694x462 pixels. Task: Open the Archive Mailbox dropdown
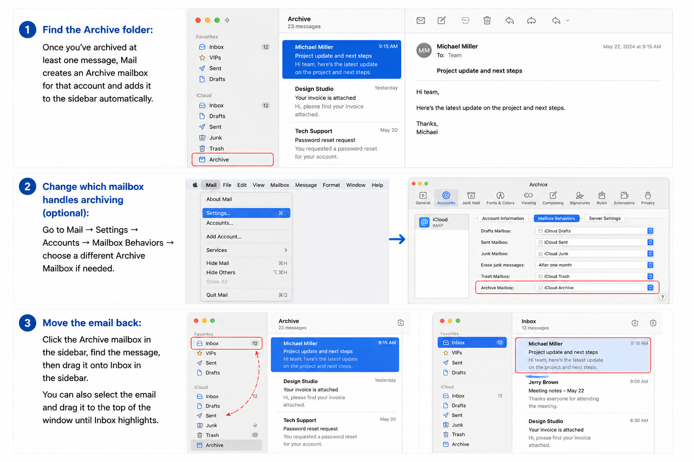tap(594, 287)
